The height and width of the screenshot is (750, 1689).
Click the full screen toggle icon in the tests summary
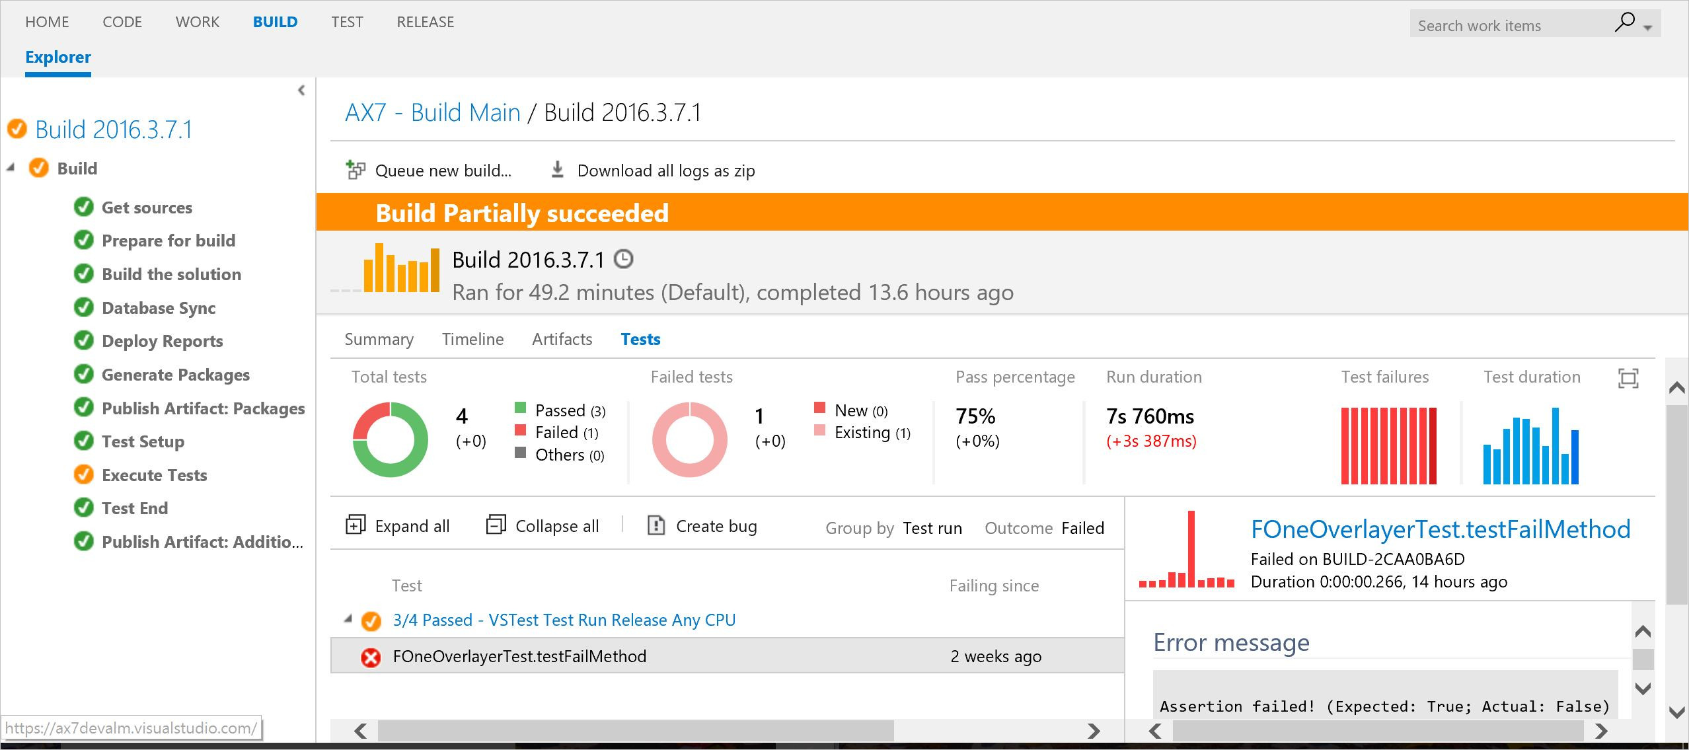point(1628,378)
